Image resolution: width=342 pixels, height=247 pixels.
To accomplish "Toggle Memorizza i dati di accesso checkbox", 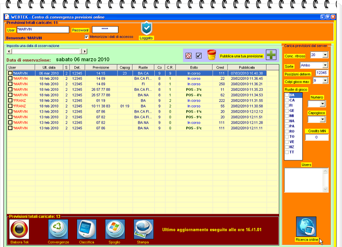I will [x=86, y=37].
